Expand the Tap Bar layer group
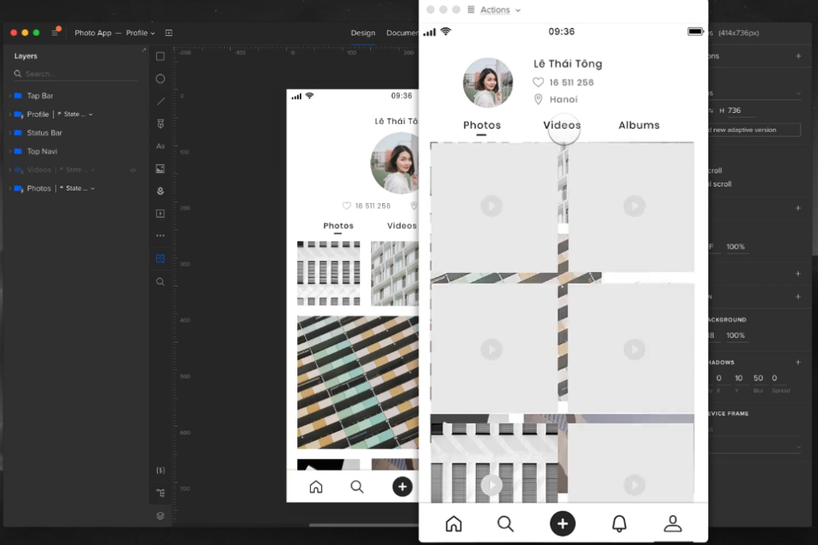Viewport: 818px width, 545px height. pos(10,96)
